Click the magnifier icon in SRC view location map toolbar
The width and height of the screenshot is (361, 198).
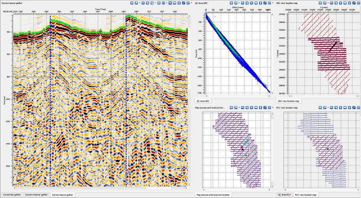point(331,3)
